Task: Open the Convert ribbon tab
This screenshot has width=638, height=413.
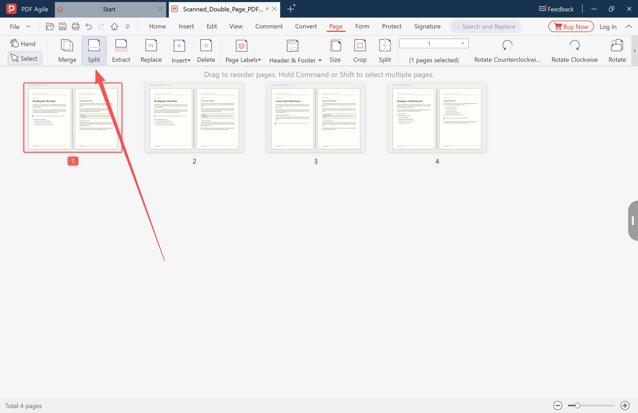Action: [306, 26]
